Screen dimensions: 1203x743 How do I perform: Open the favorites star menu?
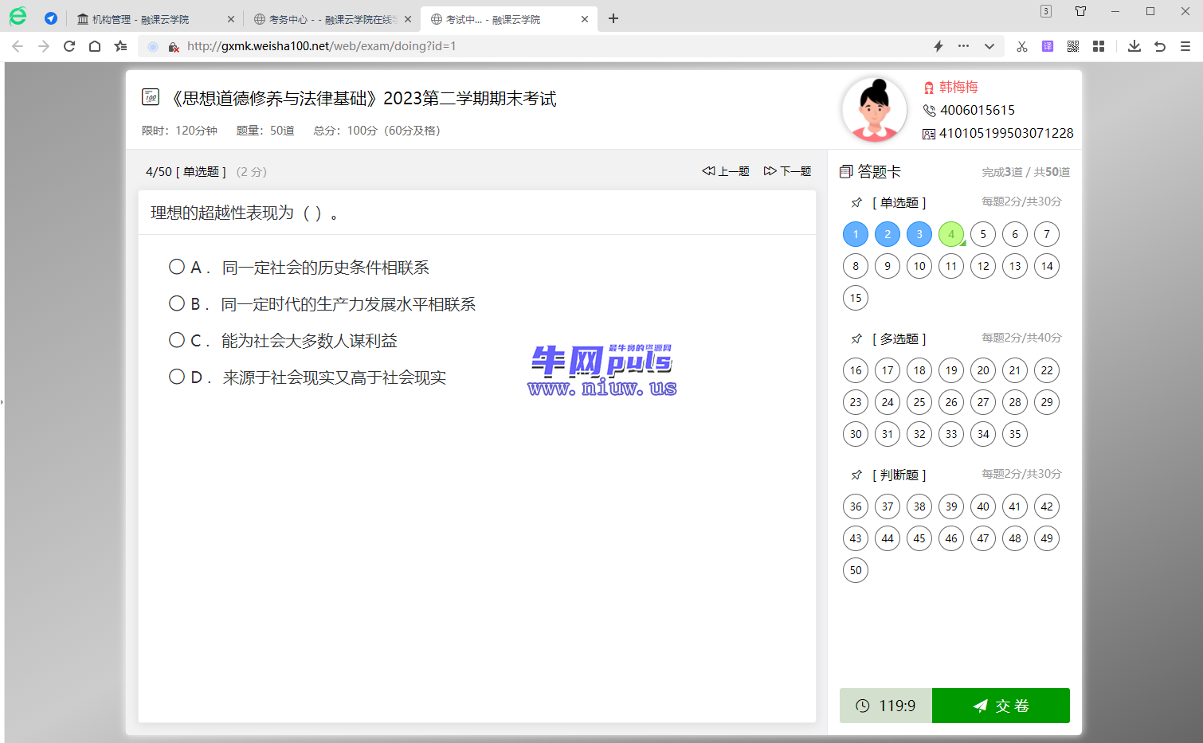pyautogui.click(x=120, y=46)
